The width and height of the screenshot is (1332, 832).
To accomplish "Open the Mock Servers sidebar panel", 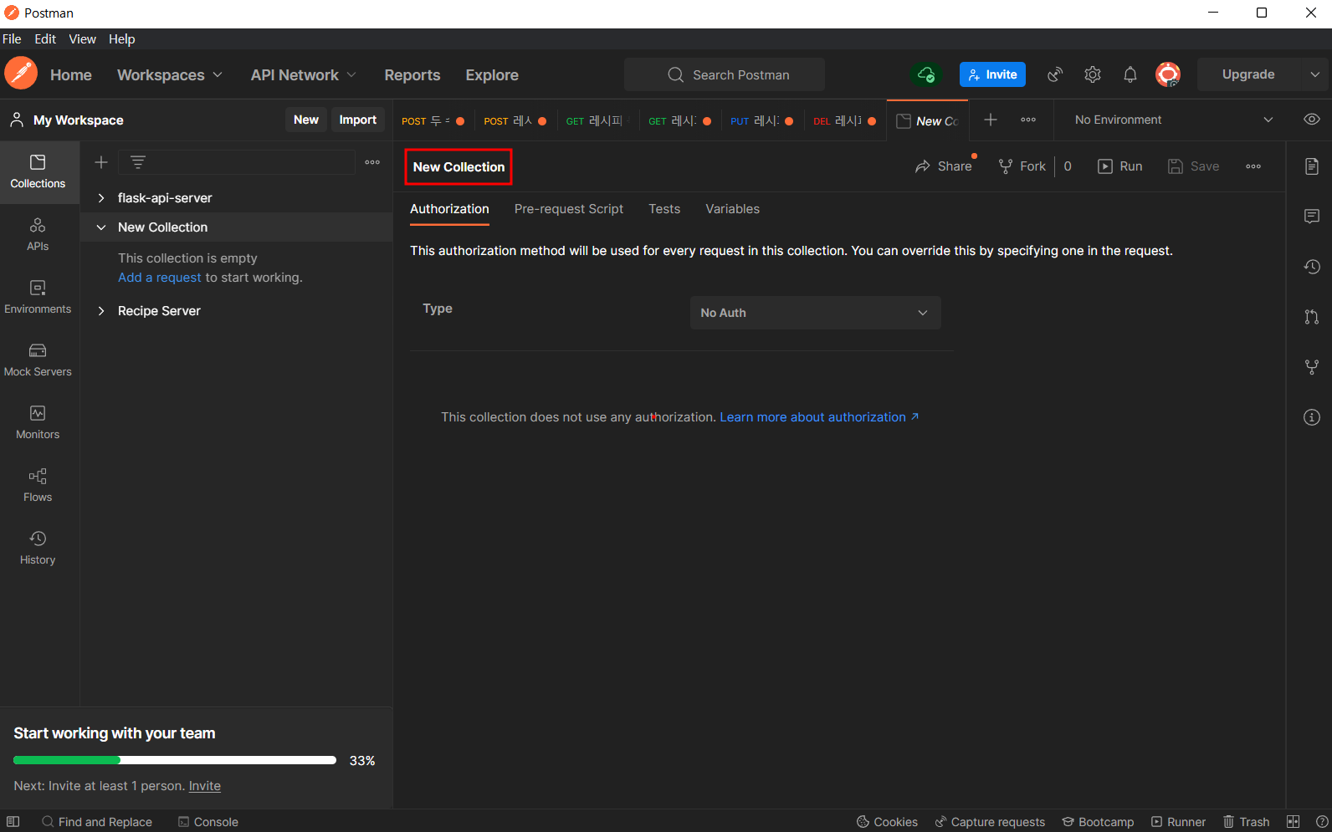I will (x=38, y=360).
